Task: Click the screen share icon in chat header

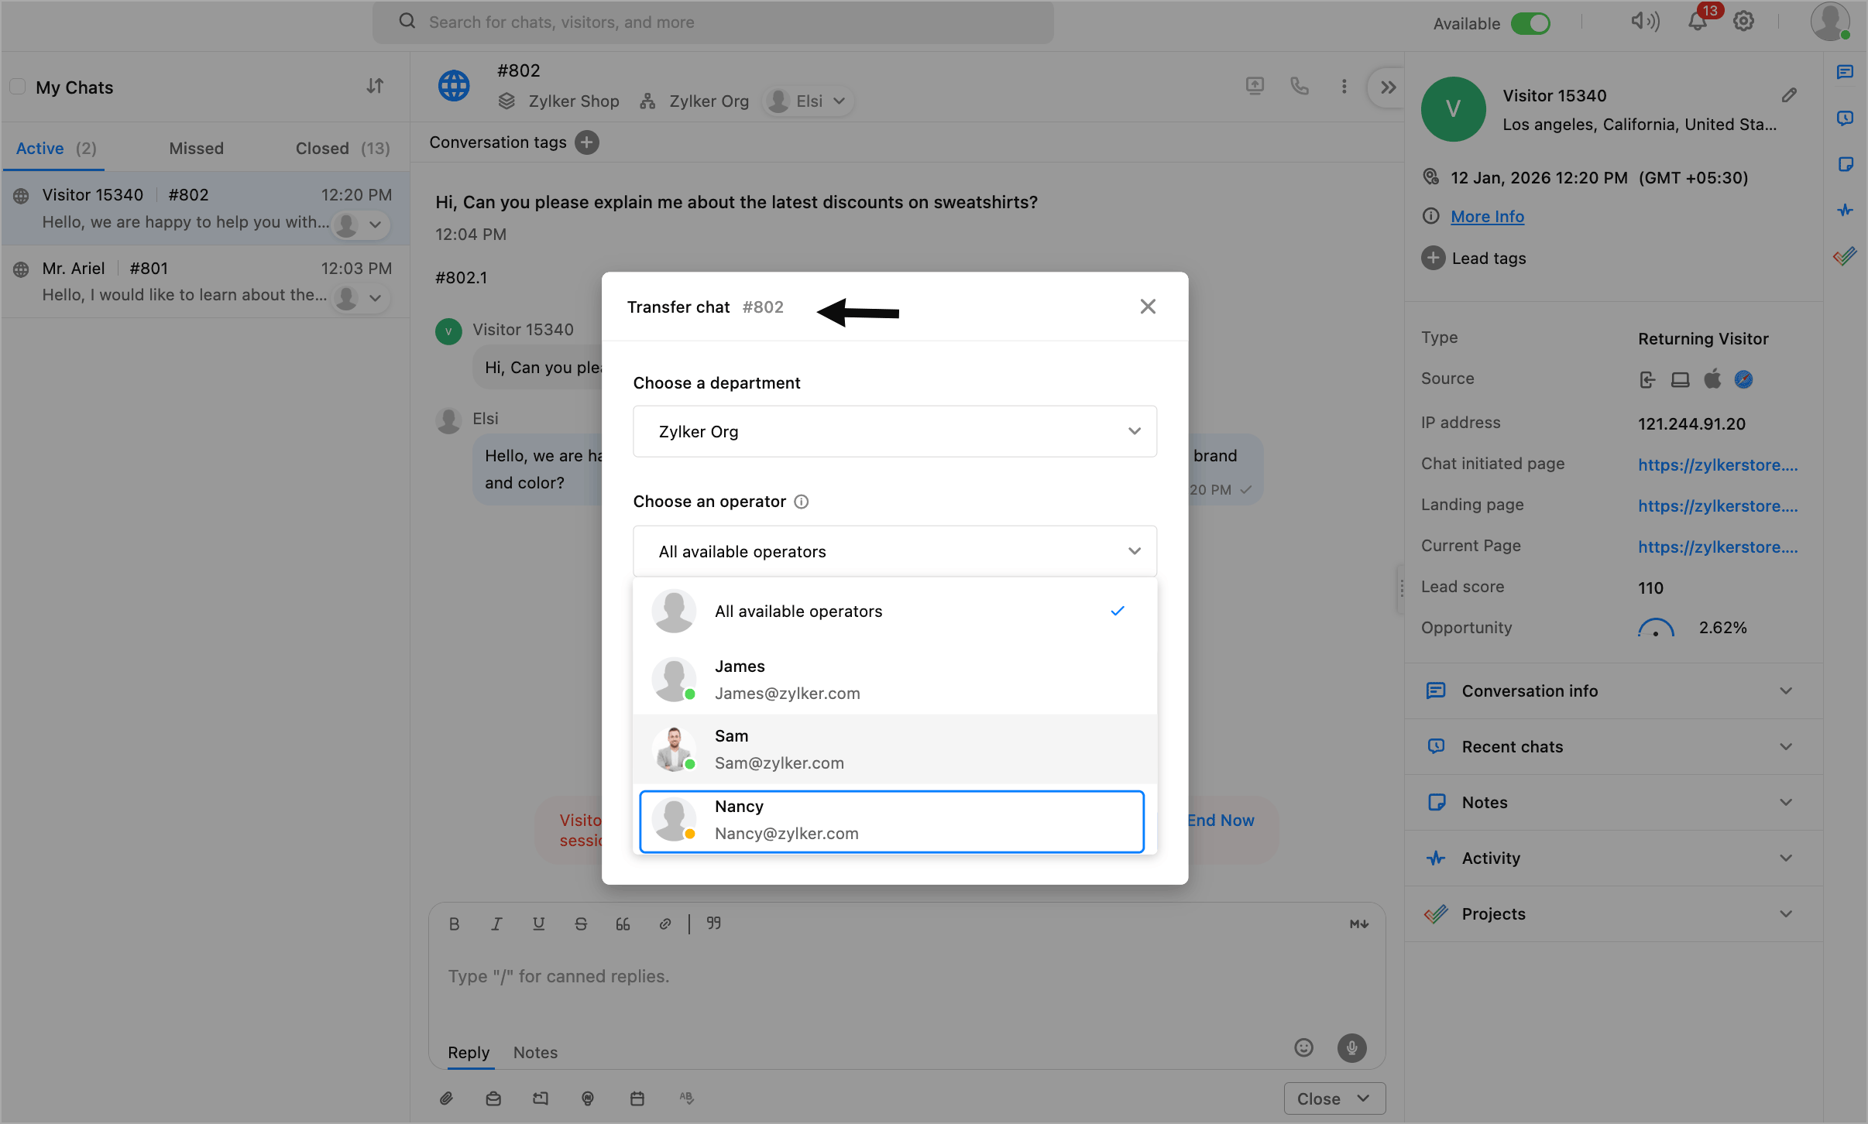Action: click(1255, 86)
